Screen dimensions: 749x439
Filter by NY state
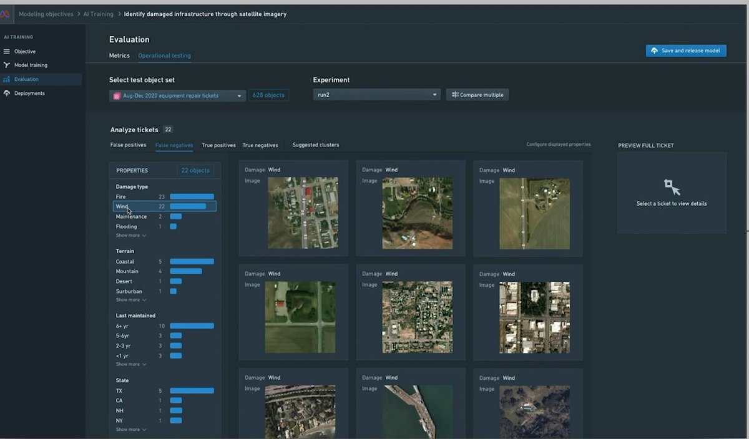165,420
